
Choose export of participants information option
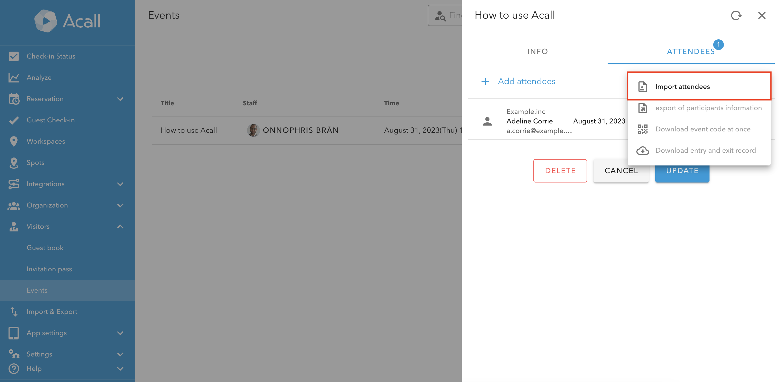point(708,108)
